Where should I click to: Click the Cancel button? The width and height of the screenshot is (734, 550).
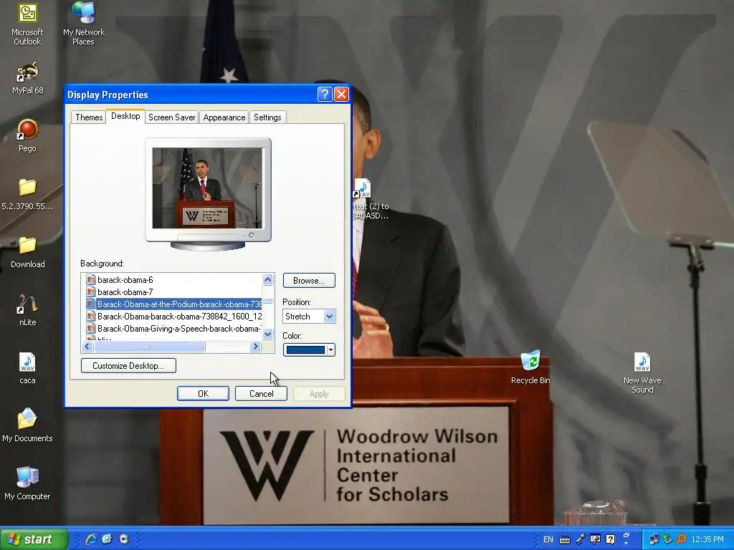tap(261, 394)
